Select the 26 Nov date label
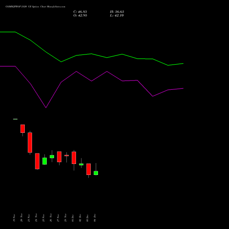229x229 pixels. coord(51,218)
